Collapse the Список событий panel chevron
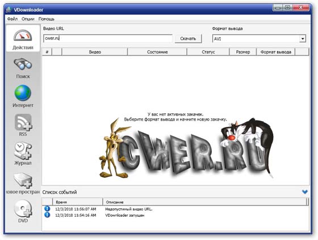This screenshot has height=240, width=318. (x=304, y=192)
